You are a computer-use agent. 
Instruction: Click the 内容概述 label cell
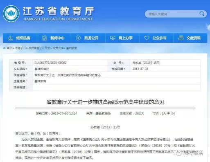pyautogui.click(x=21, y=87)
